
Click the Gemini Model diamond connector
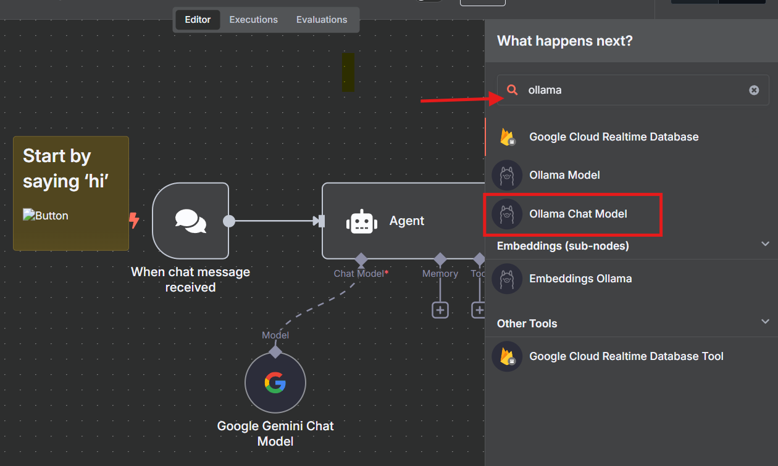(275, 352)
